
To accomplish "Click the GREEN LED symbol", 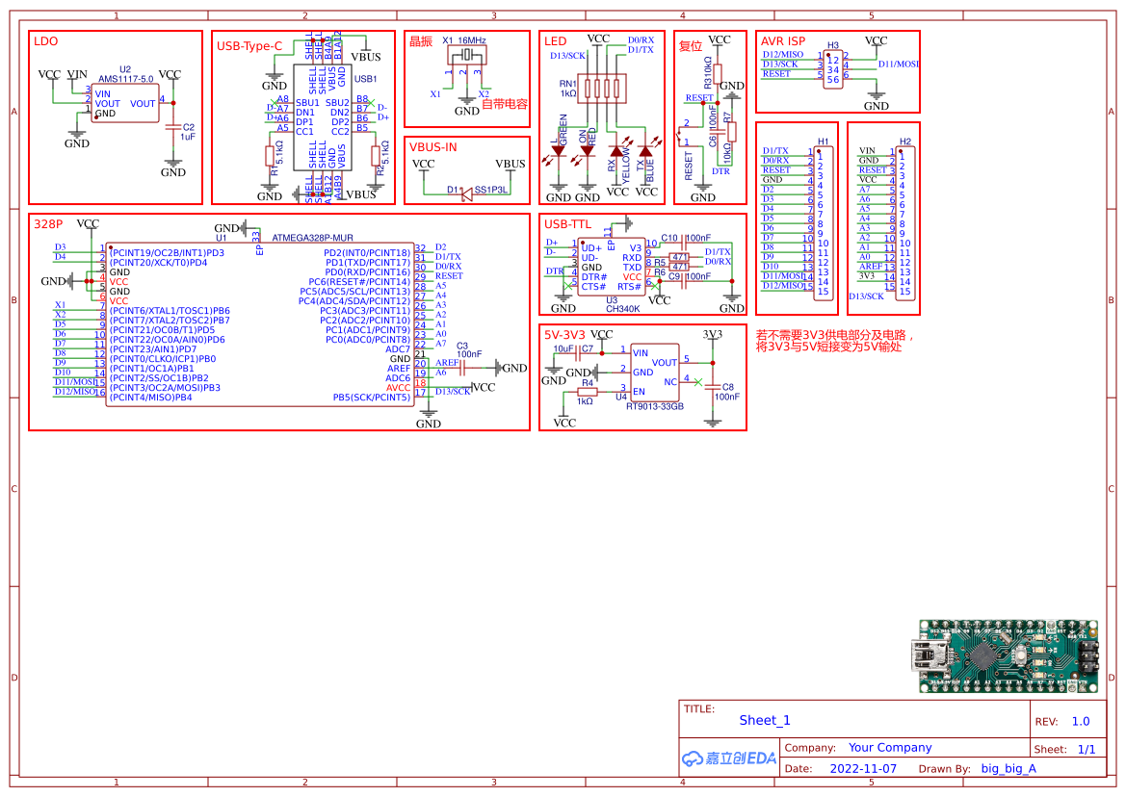I will (559, 152).
